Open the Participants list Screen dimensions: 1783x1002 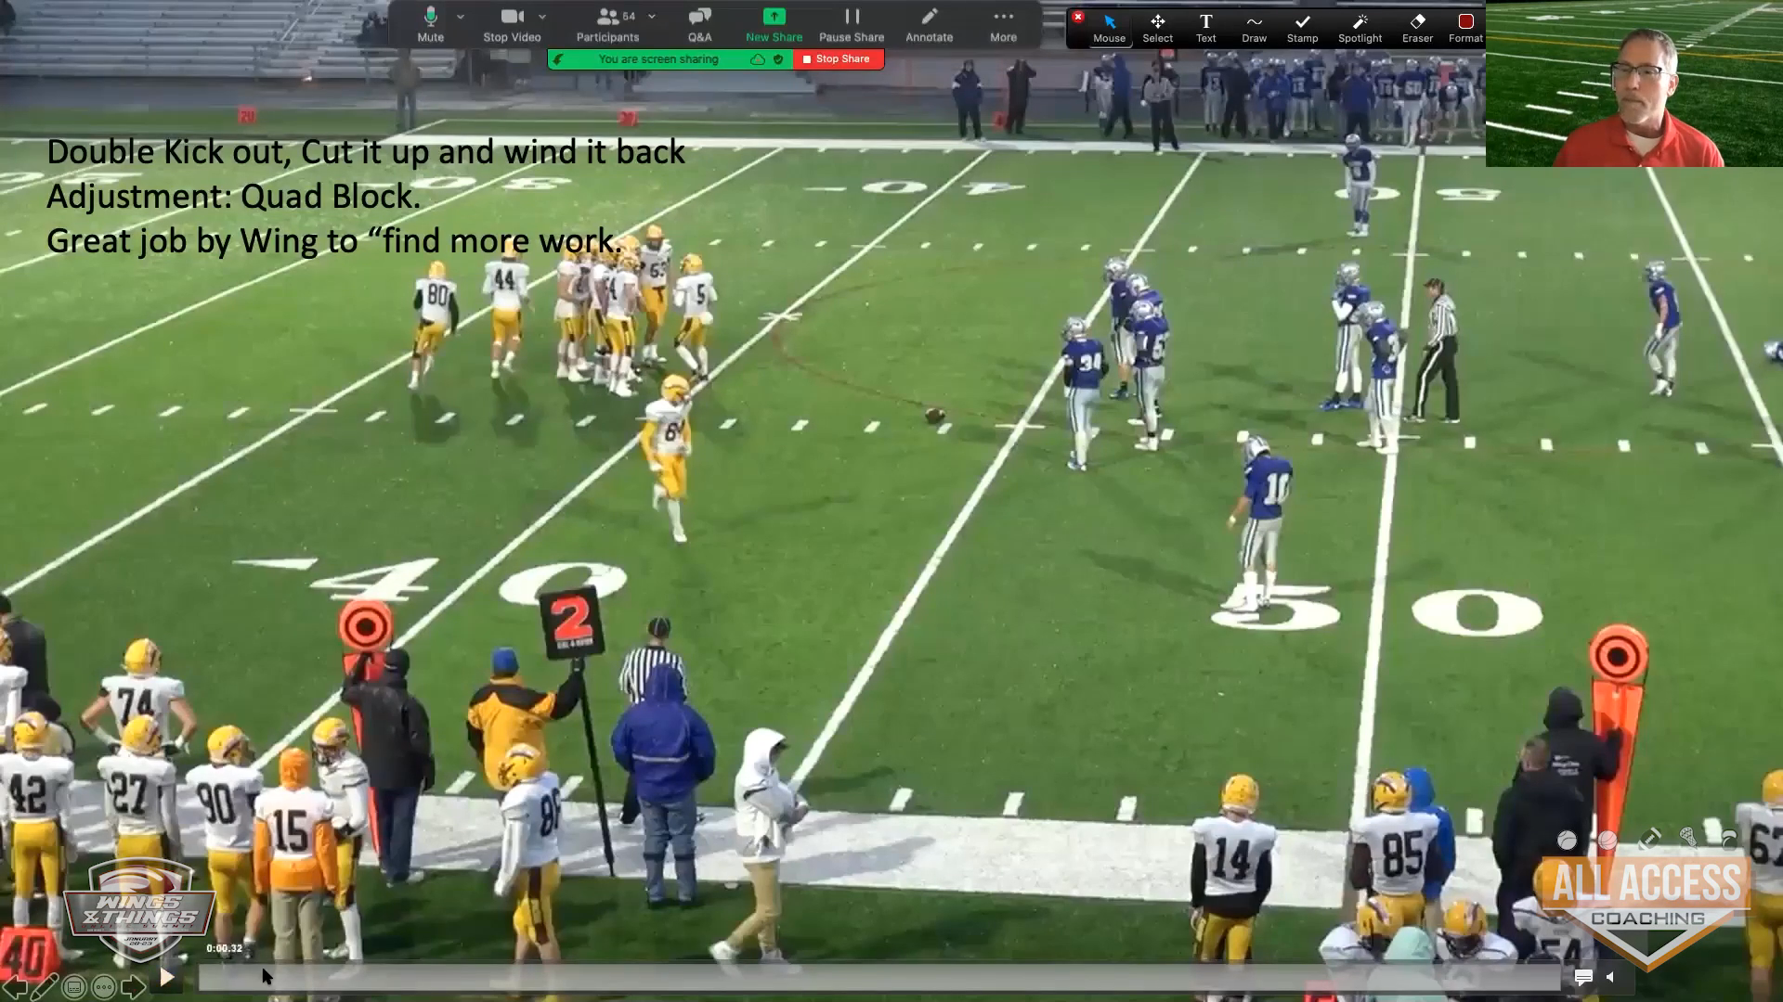point(607,24)
